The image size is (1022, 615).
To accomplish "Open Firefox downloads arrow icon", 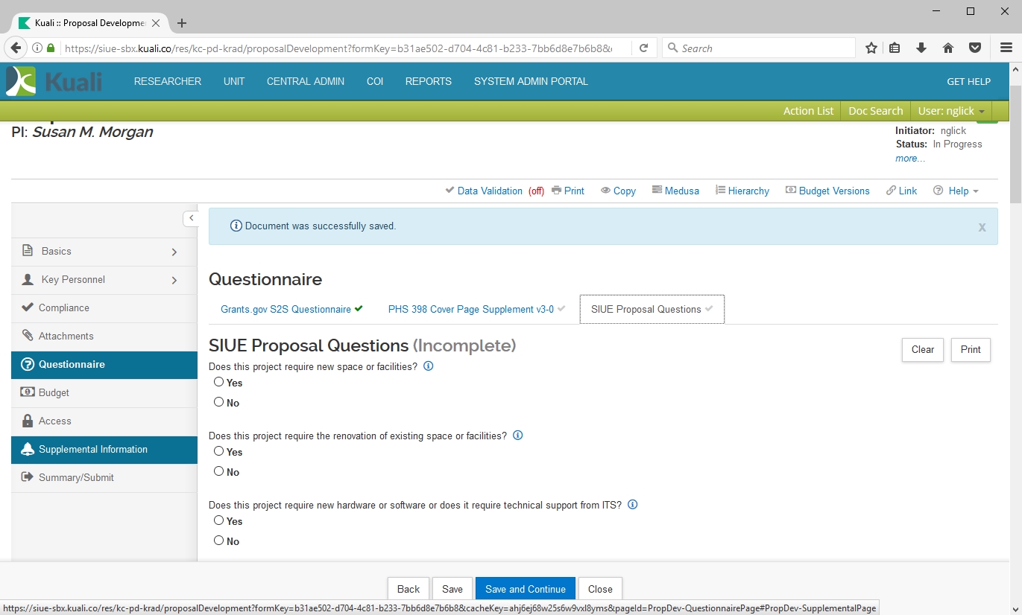I will click(x=921, y=48).
